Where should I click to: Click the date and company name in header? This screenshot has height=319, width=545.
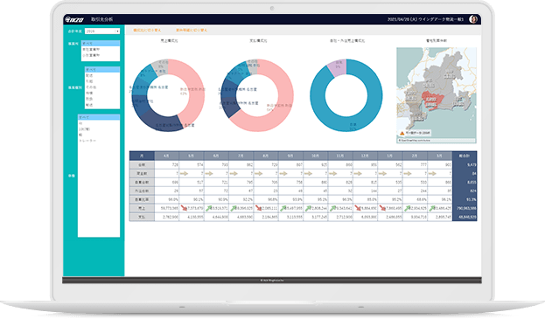(x=425, y=19)
